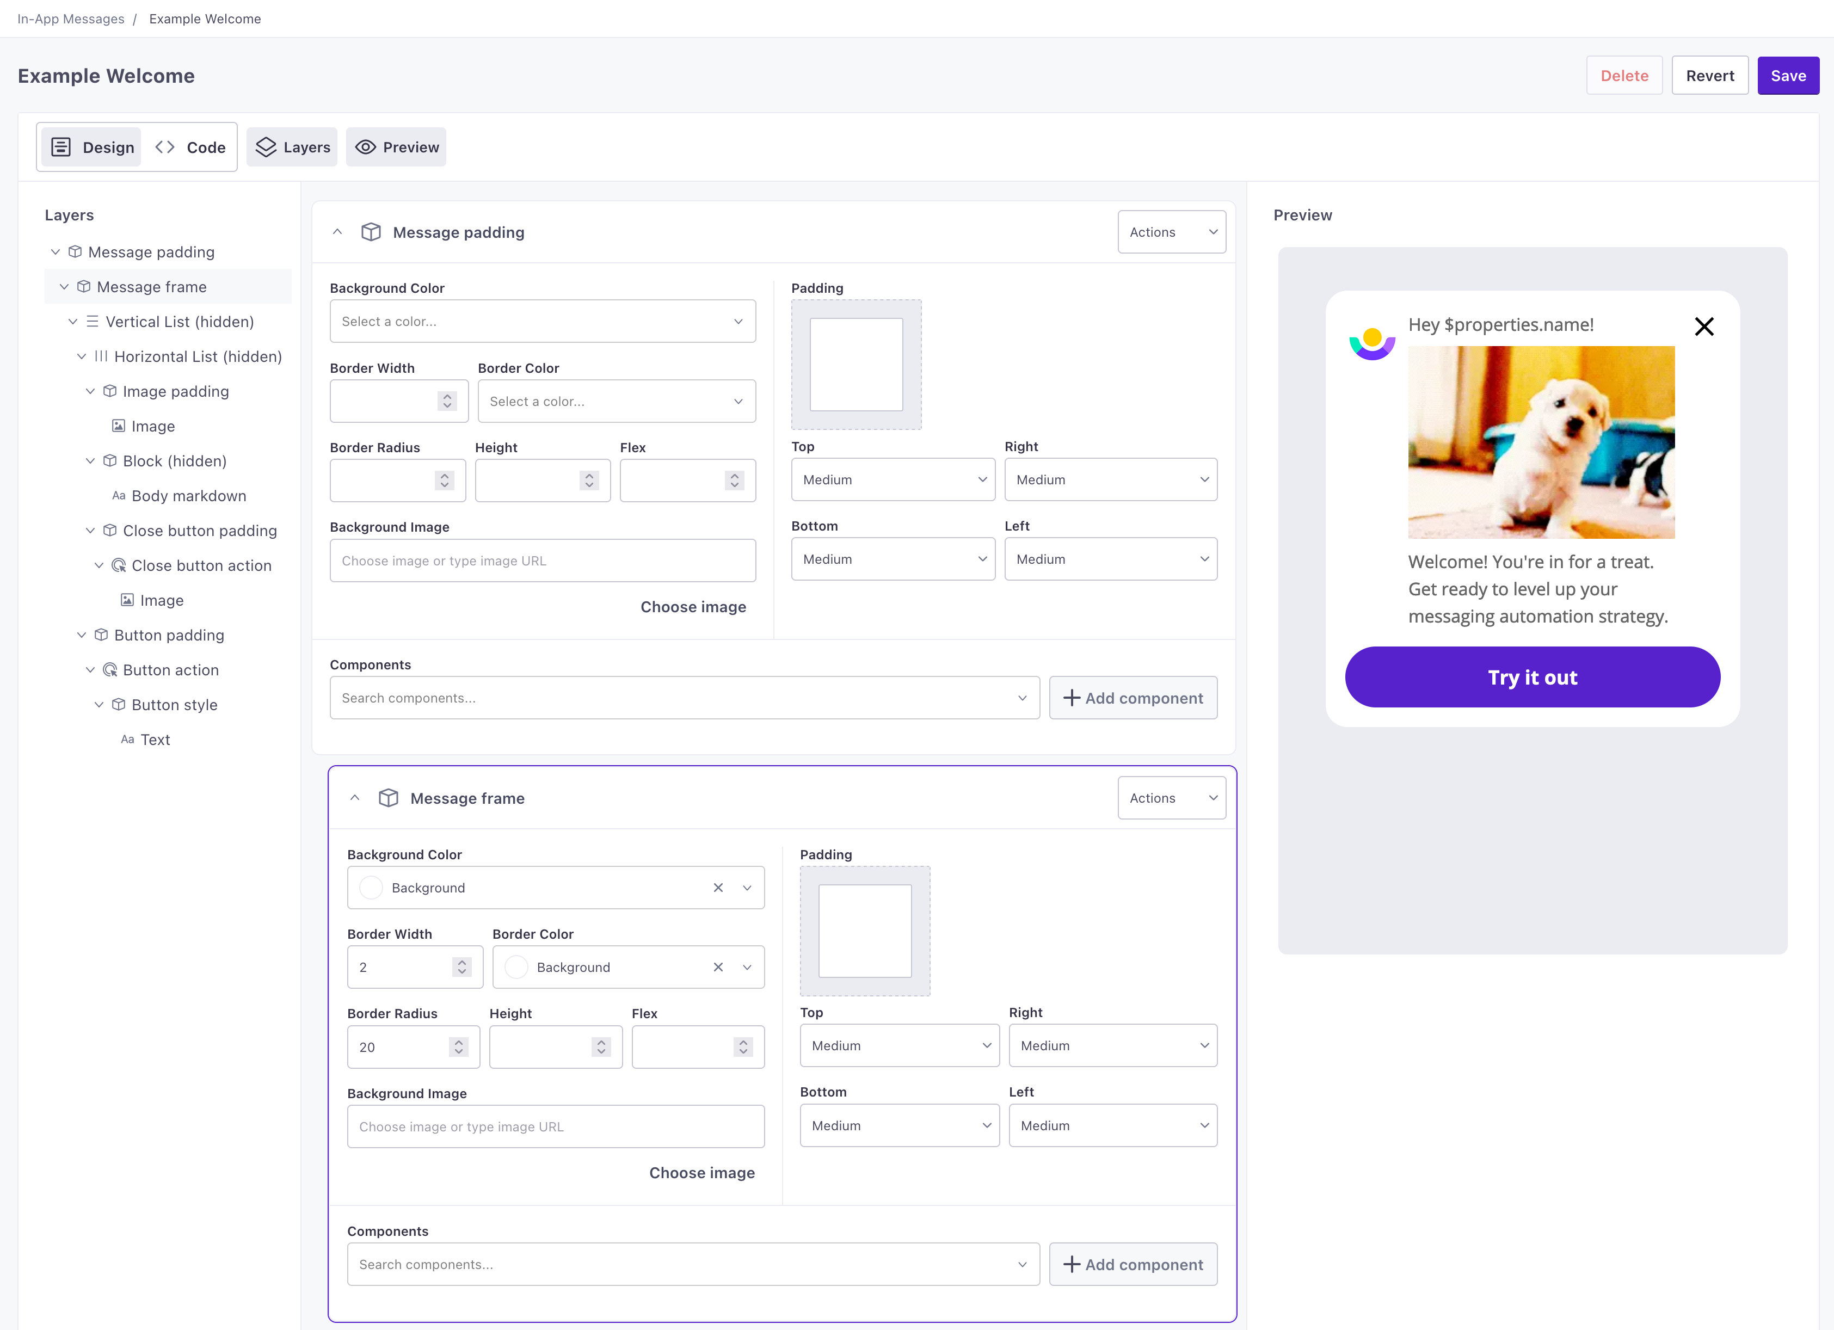Clear the Border Color selection in Message frame
This screenshot has height=1330, width=1834.
pos(718,967)
